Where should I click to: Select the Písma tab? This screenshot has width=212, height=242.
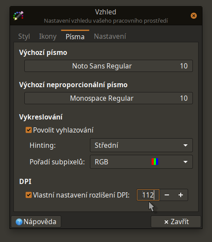pyautogui.click(x=75, y=37)
